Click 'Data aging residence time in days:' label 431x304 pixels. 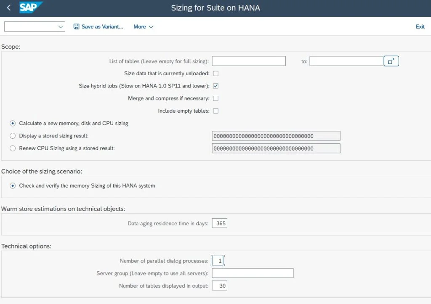click(168, 224)
